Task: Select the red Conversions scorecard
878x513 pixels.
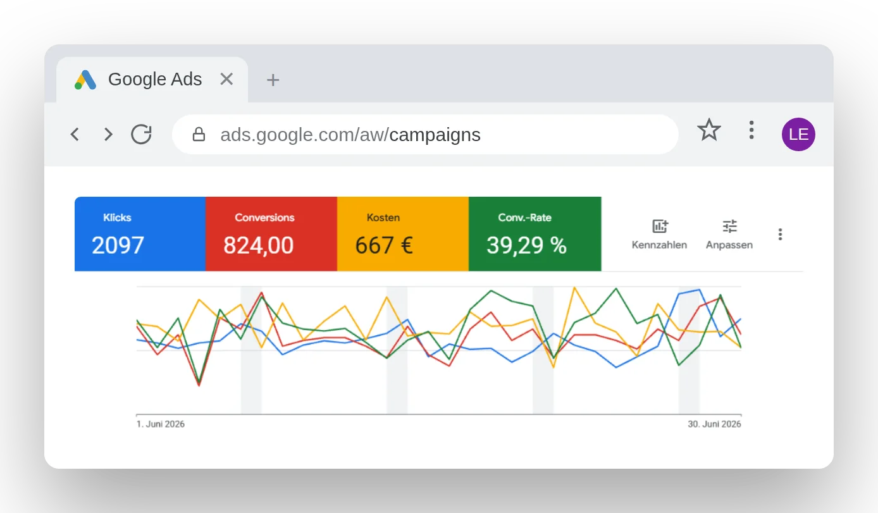Action: (271, 234)
